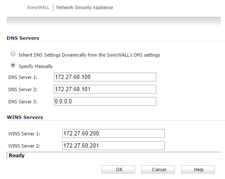Viewport: 225px width, 179px height.
Task: Click the "WINS Server 2:" label
Action: (x=24, y=146)
